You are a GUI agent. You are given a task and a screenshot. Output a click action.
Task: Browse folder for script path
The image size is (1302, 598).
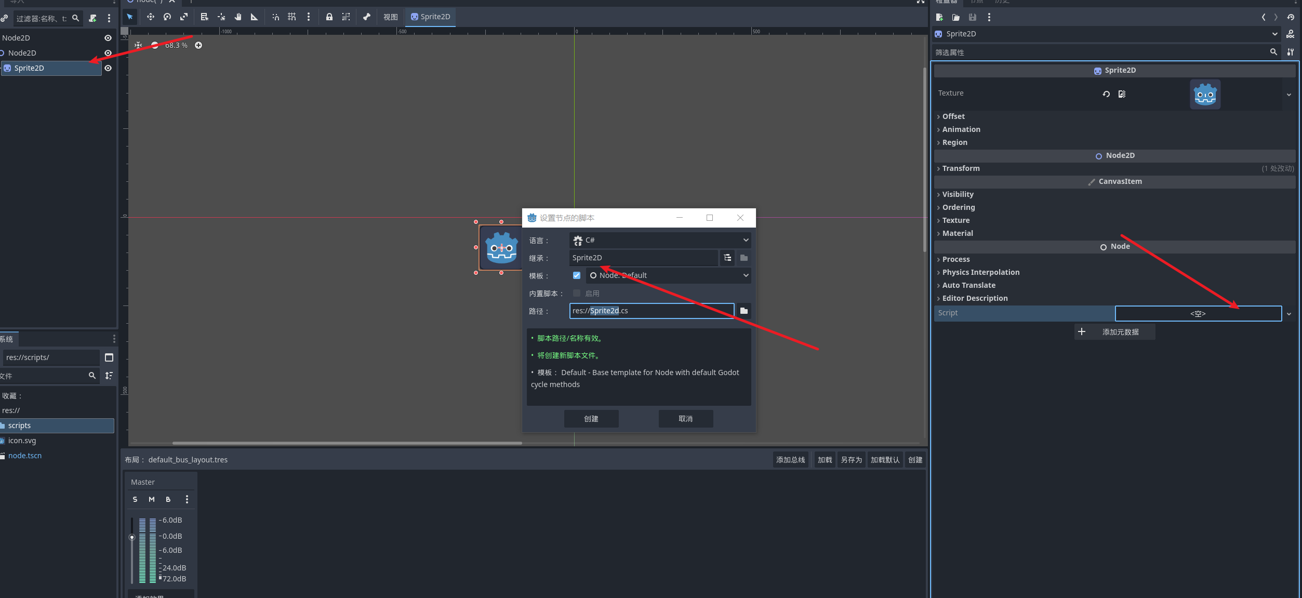744,311
